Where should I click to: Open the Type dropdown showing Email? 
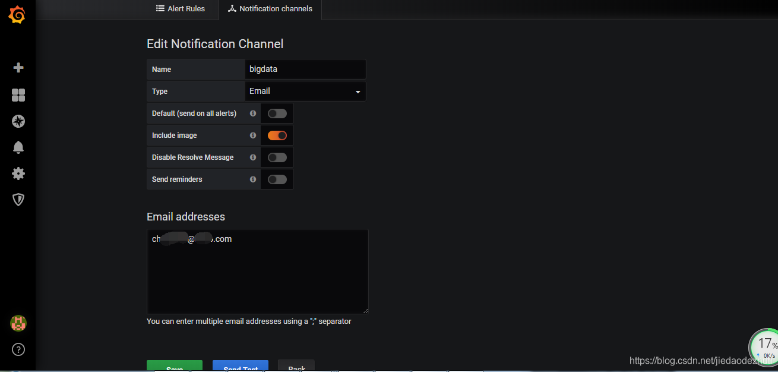(305, 92)
